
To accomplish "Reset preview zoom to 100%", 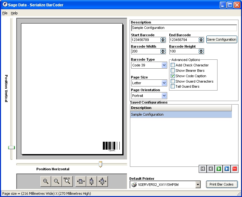I will click(x=67, y=181).
